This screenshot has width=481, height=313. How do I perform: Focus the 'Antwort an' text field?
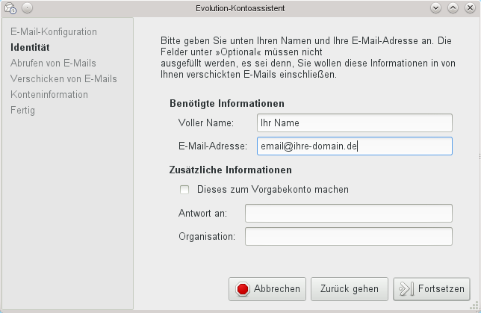pos(349,213)
